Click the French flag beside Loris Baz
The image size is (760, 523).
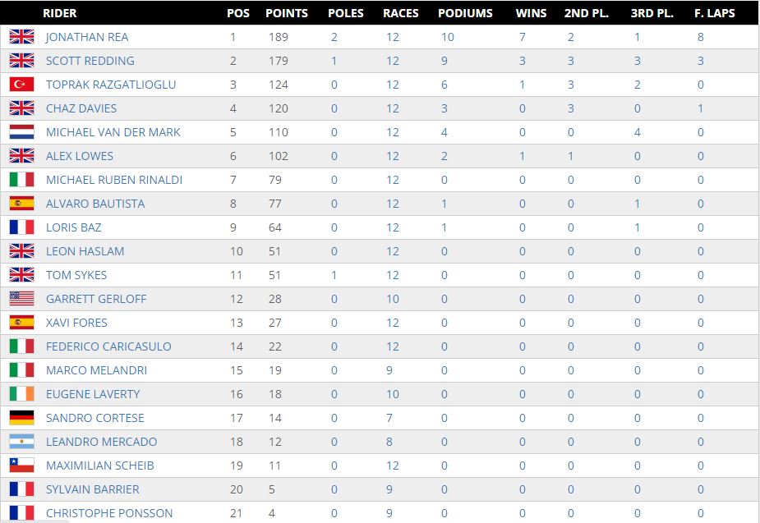pyautogui.click(x=22, y=227)
